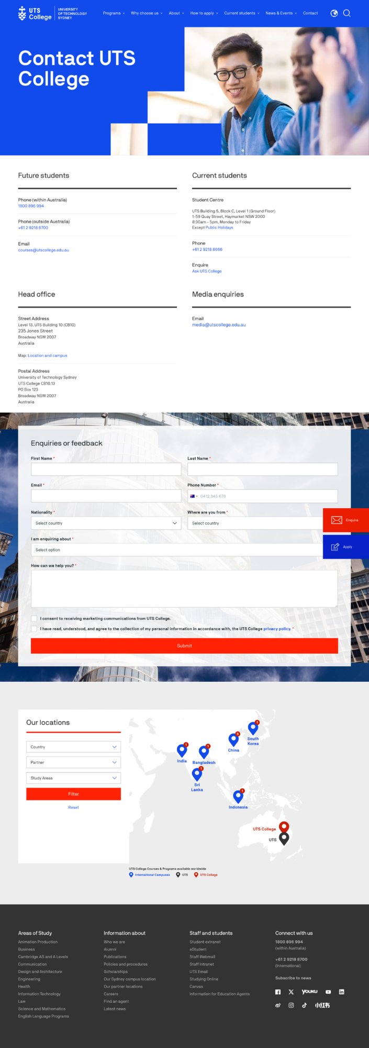
Task: Select the red UTS College map pin
Action: 284,827
